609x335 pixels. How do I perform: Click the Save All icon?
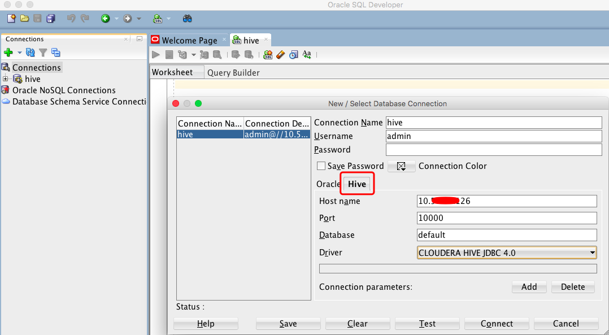(x=51, y=18)
